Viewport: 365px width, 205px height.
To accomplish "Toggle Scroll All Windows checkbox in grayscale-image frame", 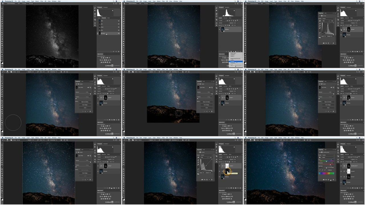I will point(7,4).
